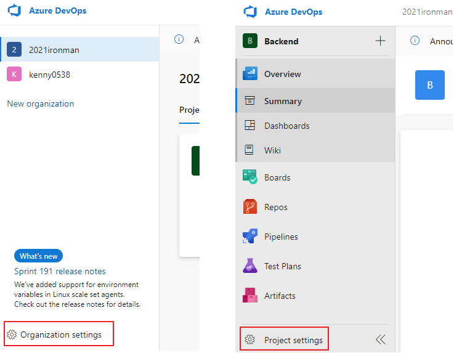
Task: Click the Overview hub icon
Action: pos(250,73)
